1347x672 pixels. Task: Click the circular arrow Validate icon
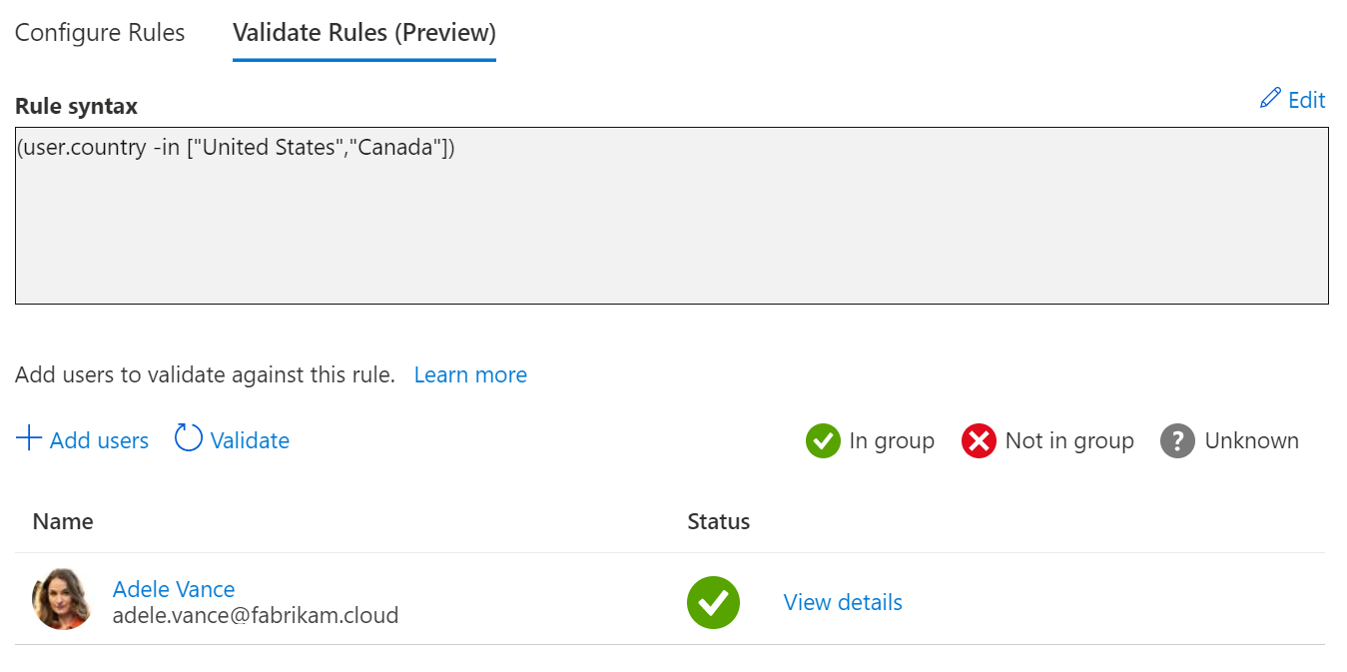(188, 438)
